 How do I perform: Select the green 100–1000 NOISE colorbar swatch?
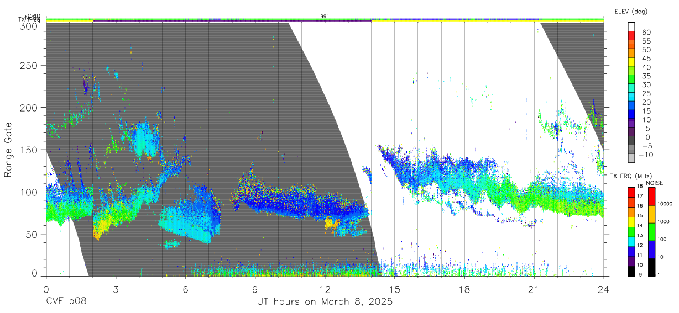click(651, 232)
